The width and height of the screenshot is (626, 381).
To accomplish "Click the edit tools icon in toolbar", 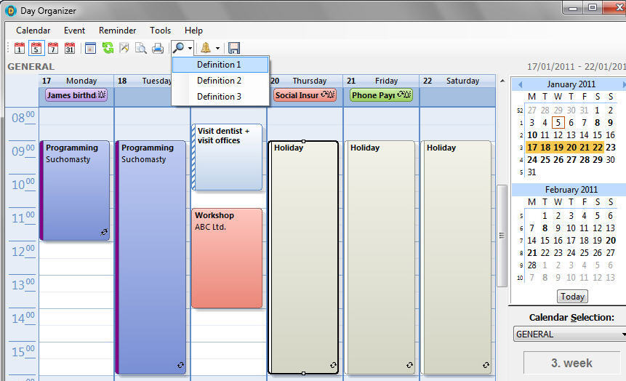I will pos(124,48).
